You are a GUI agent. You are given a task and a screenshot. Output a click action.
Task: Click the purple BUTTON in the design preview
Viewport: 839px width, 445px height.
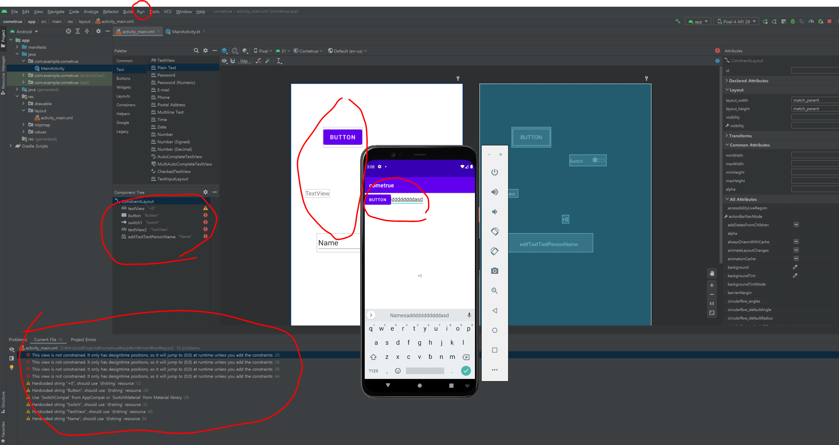pyautogui.click(x=343, y=137)
